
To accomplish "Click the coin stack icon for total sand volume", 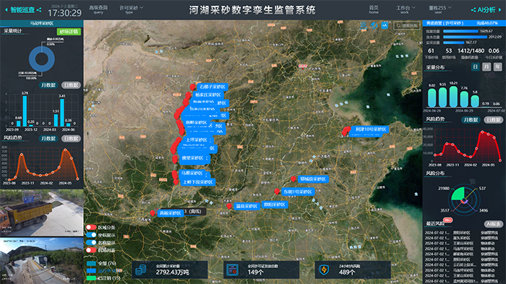I will tap(141, 270).
